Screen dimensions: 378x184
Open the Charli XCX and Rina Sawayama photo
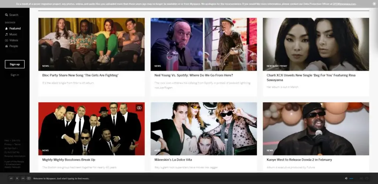316,44
